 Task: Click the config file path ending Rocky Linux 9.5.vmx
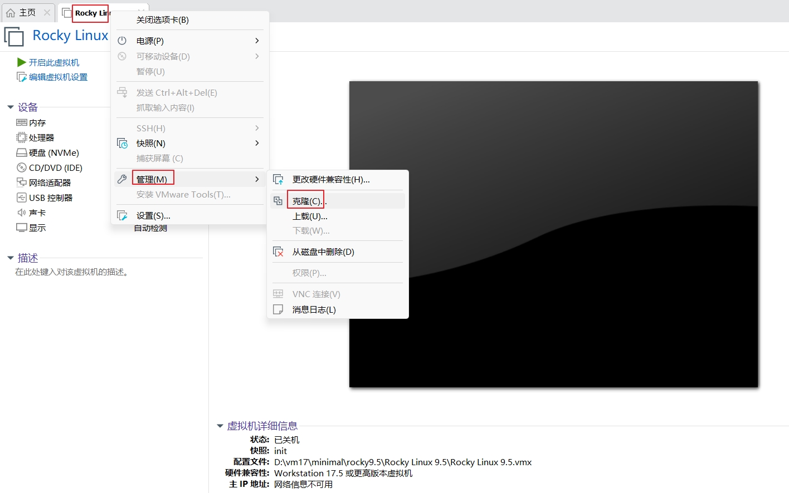coord(403,462)
